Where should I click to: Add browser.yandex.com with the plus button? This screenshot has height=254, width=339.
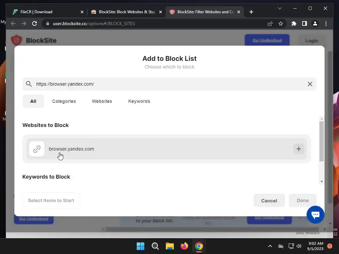[x=299, y=149]
